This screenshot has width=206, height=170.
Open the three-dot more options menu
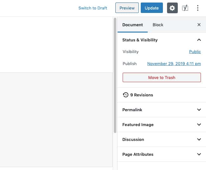tap(197, 8)
